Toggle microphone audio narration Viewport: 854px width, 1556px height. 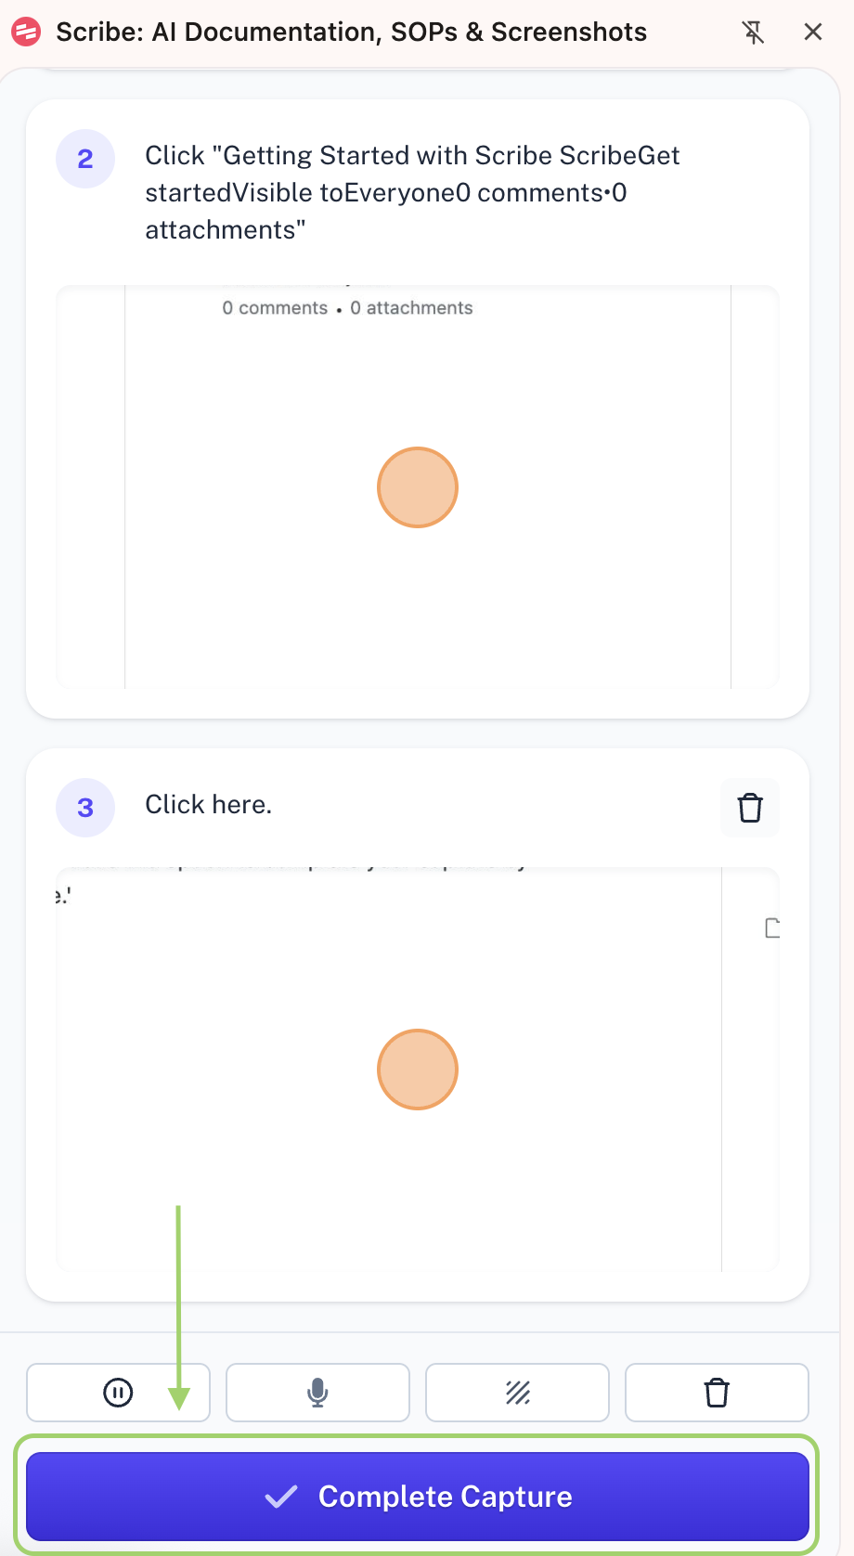click(317, 1393)
